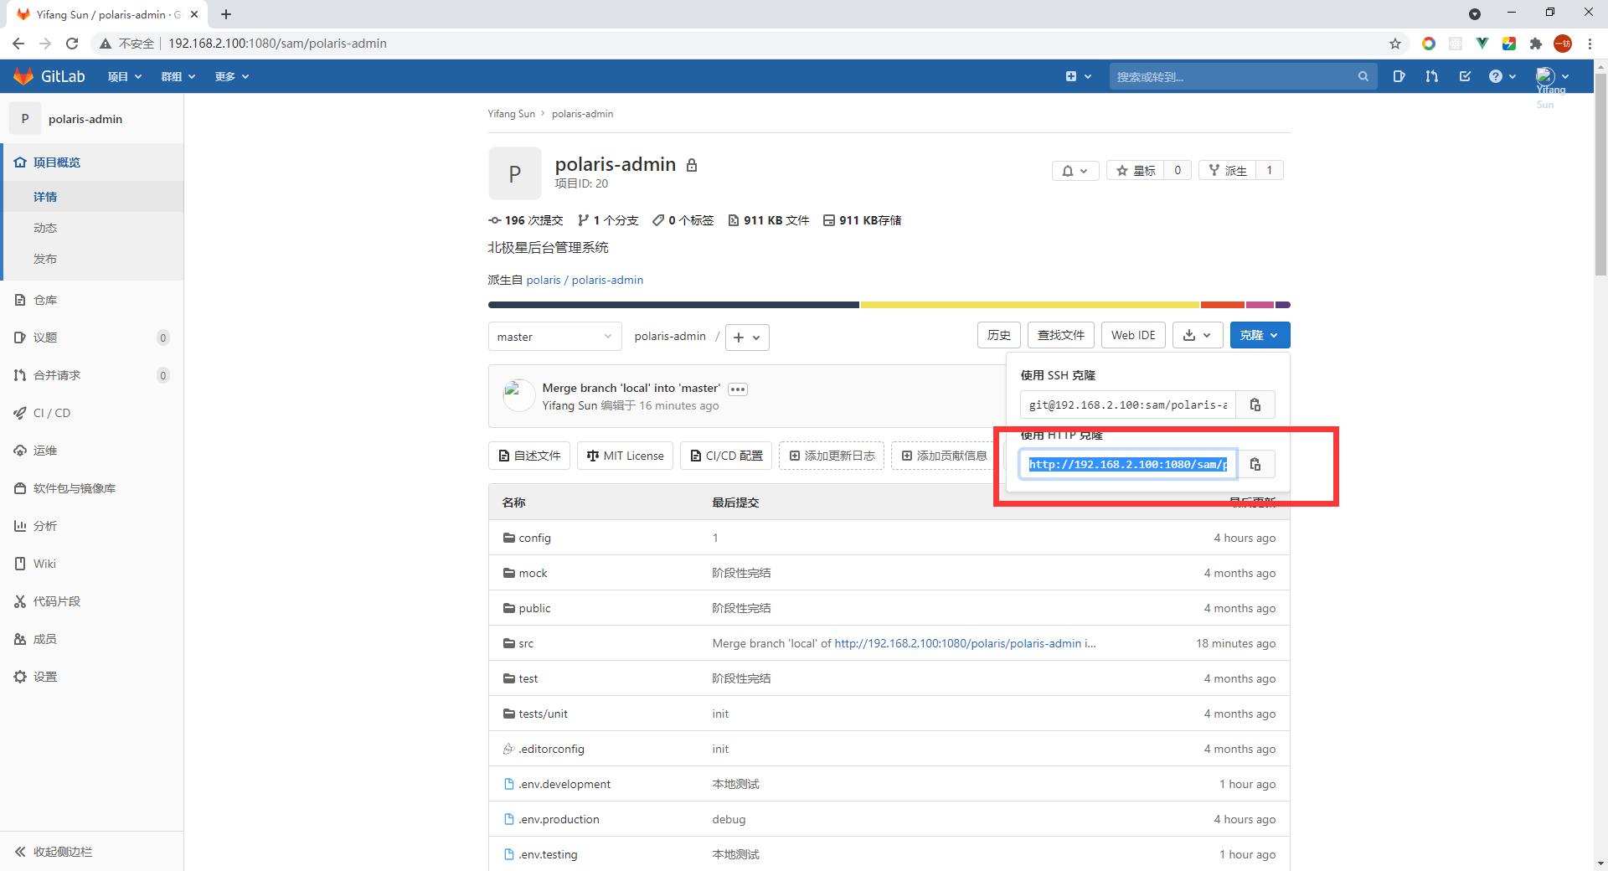Click the GitLab logo in navbar
This screenshot has height=871, width=1608.
49,76
